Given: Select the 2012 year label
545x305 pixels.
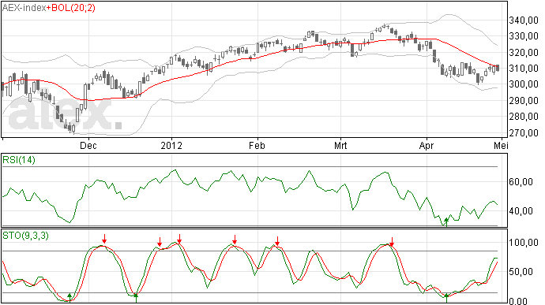Looking at the screenshot, I should point(171,145).
